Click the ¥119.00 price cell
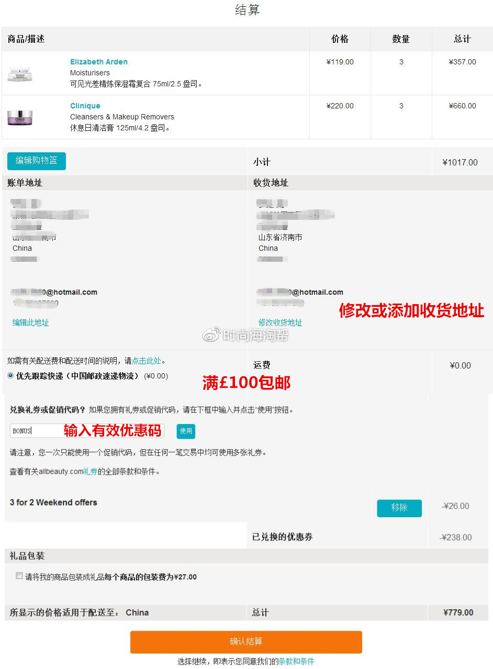493x669 pixels. [340, 62]
